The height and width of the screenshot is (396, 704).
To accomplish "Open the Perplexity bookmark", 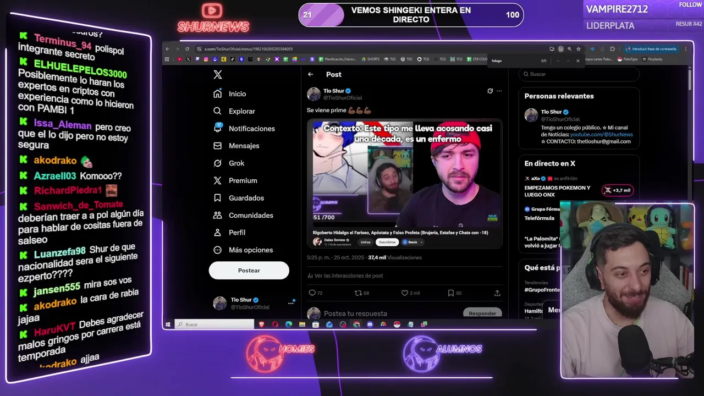I will click(x=652, y=59).
